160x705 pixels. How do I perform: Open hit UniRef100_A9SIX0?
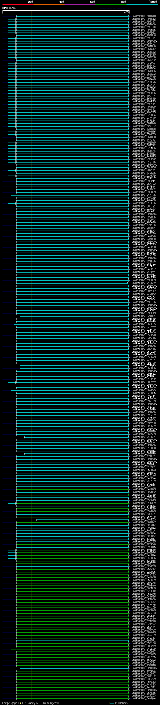click(x=143, y=27)
